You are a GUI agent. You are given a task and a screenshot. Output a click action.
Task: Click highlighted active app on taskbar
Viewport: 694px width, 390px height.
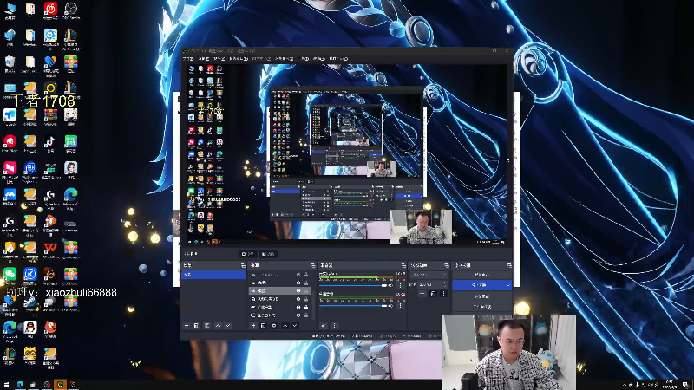click(x=60, y=385)
